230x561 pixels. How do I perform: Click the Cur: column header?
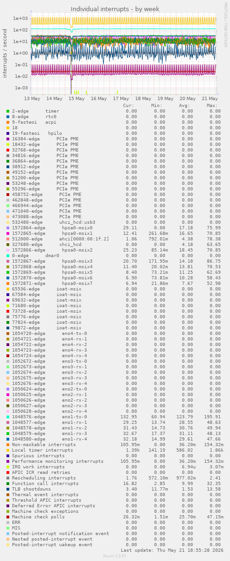pyautogui.click(x=129, y=106)
